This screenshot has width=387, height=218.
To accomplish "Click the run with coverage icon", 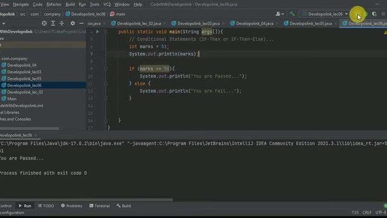I will point(374,14).
